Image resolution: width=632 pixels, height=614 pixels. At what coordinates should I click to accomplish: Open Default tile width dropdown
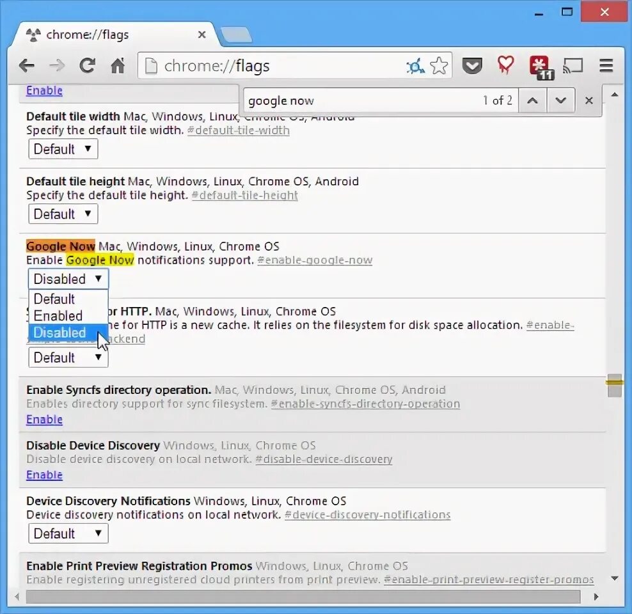(63, 149)
